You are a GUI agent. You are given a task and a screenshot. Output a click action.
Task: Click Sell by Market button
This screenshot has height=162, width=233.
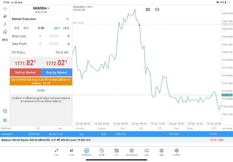pos(25,72)
